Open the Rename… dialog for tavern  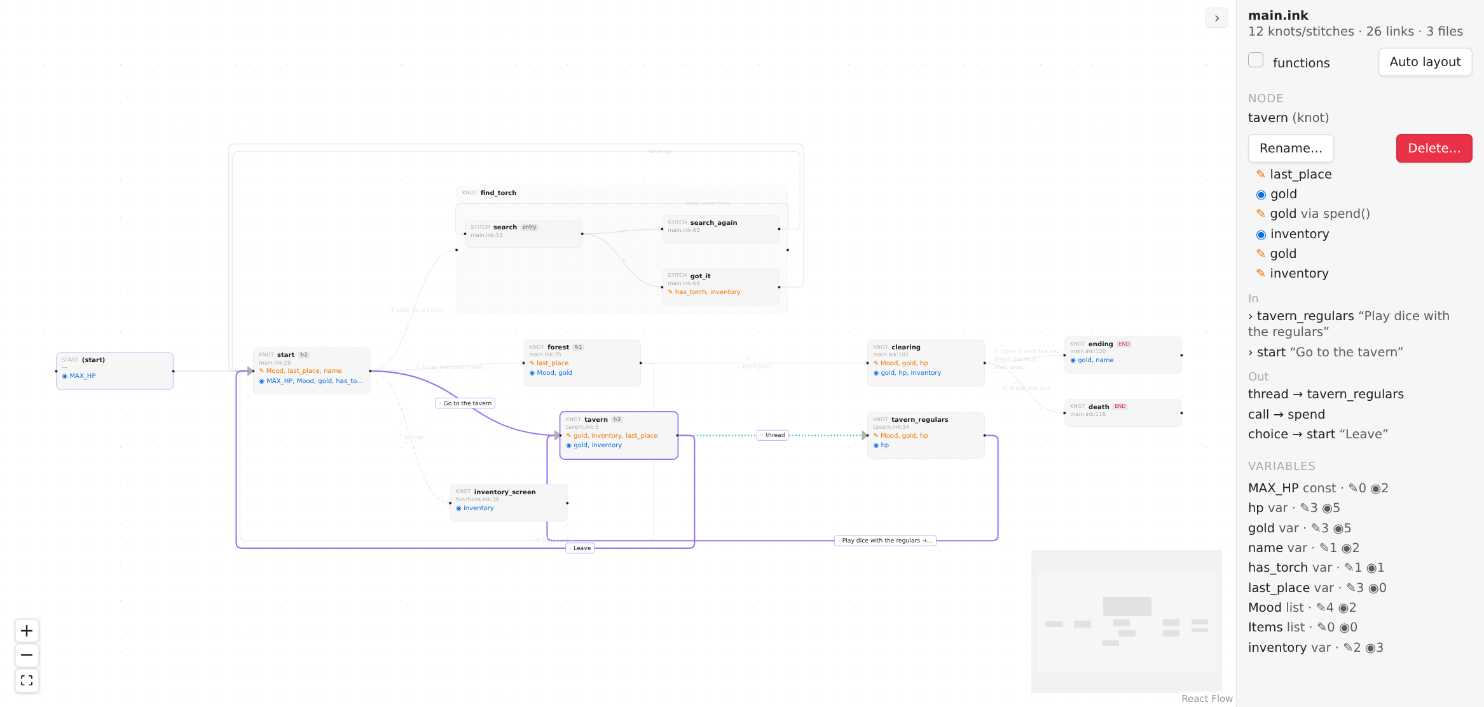1291,148
